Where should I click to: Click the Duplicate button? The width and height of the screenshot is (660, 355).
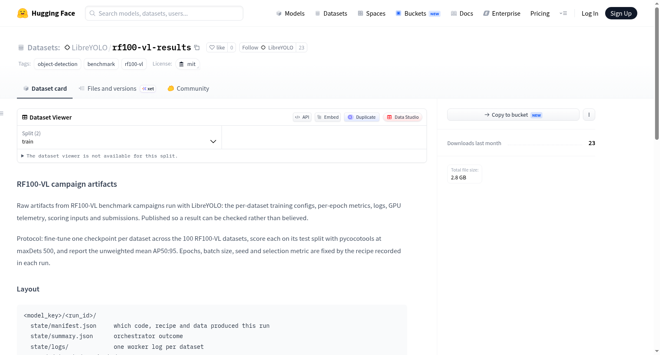362,117
